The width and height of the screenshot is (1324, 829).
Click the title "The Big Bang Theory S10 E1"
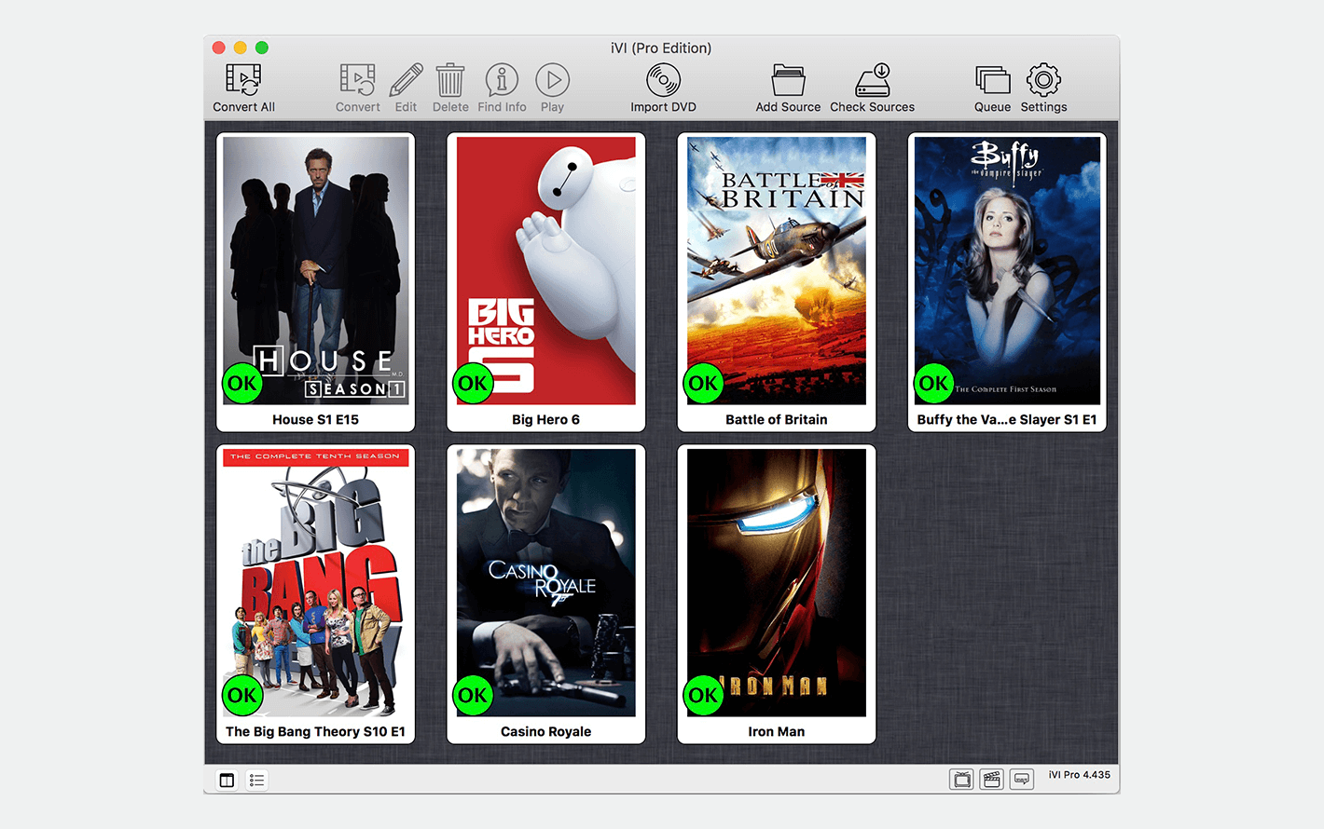point(316,732)
